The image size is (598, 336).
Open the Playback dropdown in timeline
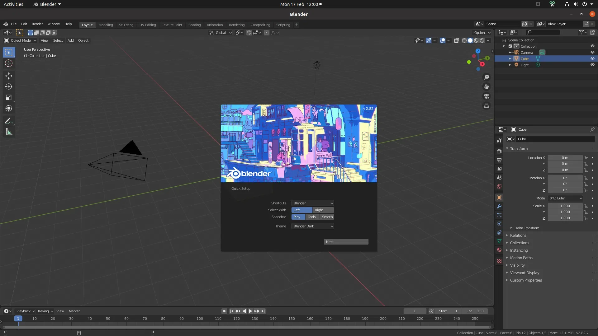pos(26,311)
